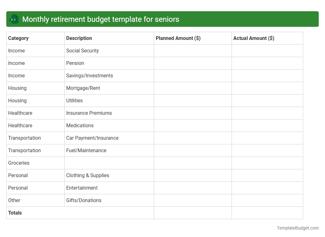The width and height of the screenshot is (325, 237).
Task: Select the Description column header
Action: pyautogui.click(x=79, y=38)
